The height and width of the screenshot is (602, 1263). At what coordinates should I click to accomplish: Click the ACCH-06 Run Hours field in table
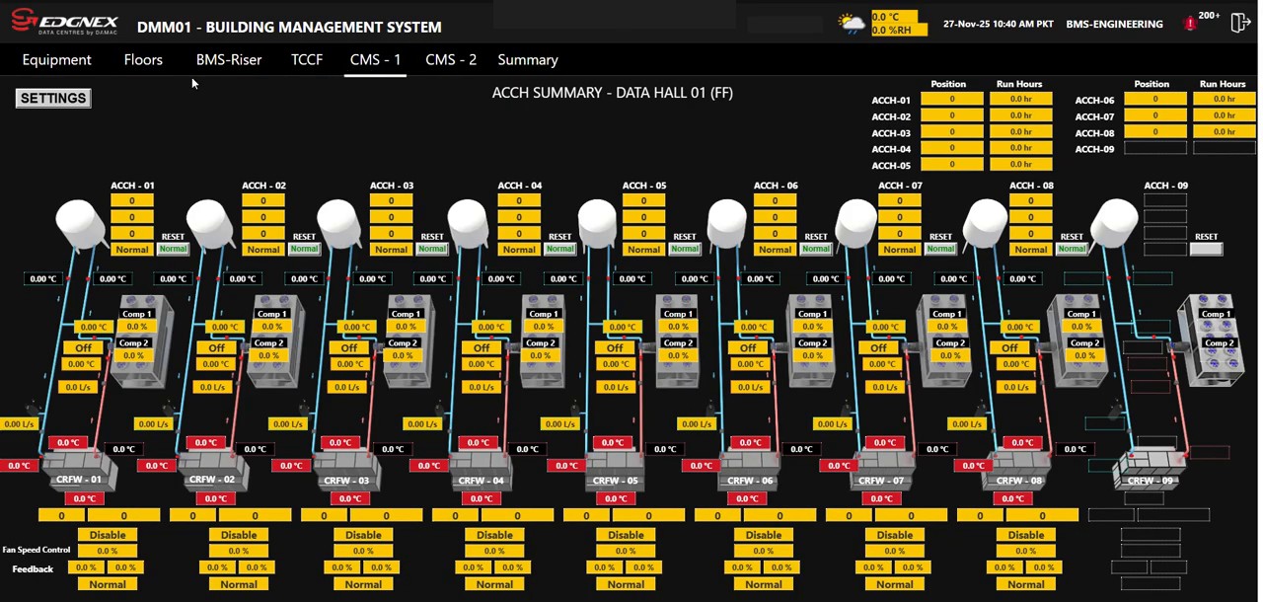pyautogui.click(x=1224, y=100)
